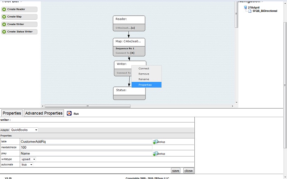Viewport: 287px width, 179px height.
Task: Click the red Run icon
Action: click(x=69, y=113)
